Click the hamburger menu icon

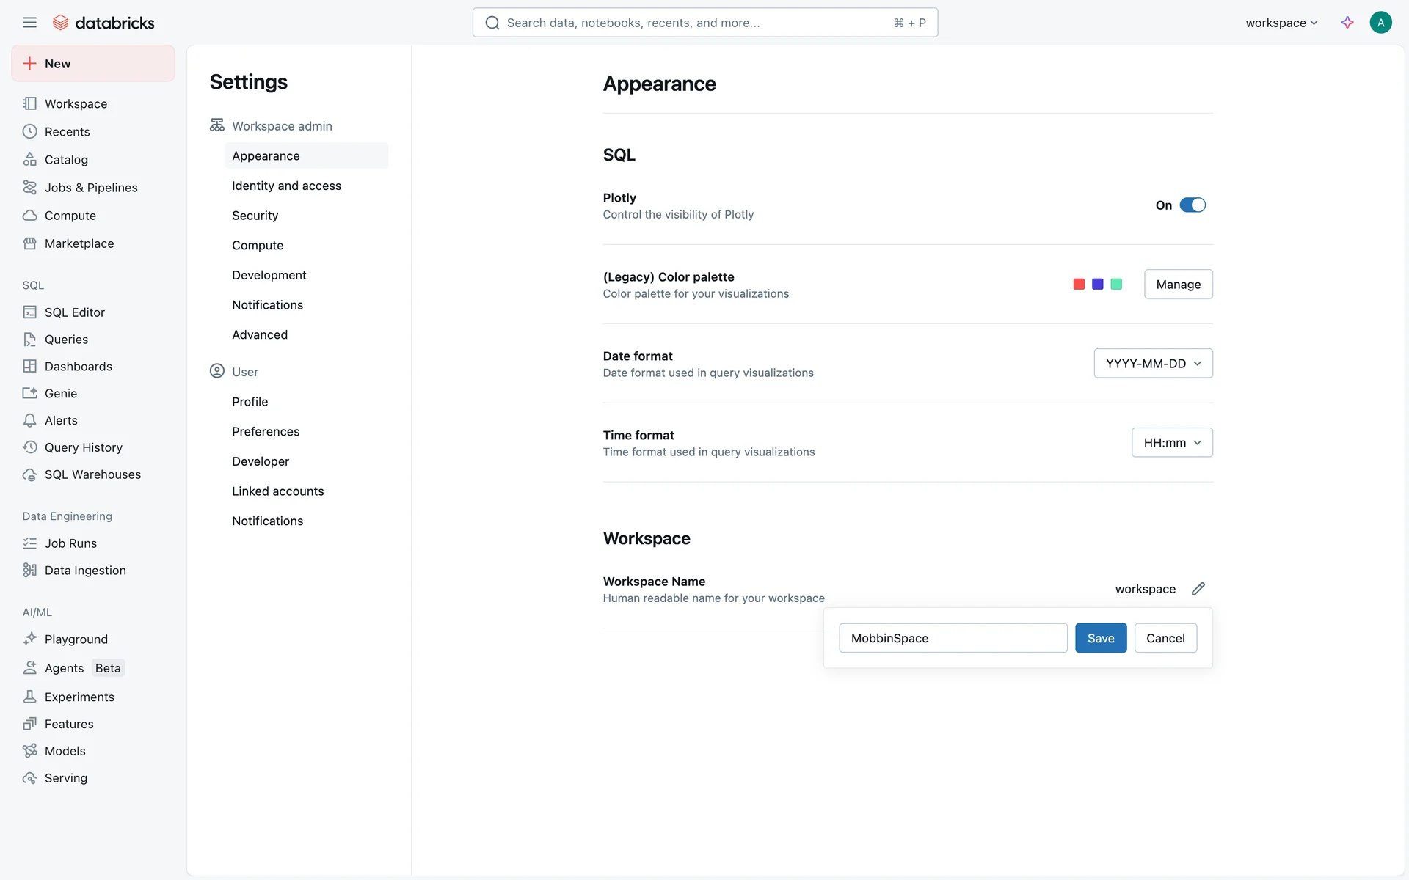coord(29,23)
